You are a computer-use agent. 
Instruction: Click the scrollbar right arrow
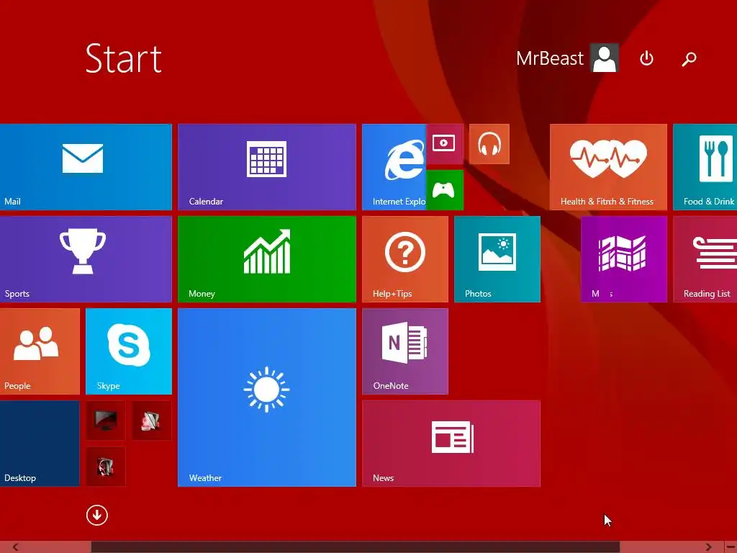pyautogui.click(x=708, y=547)
